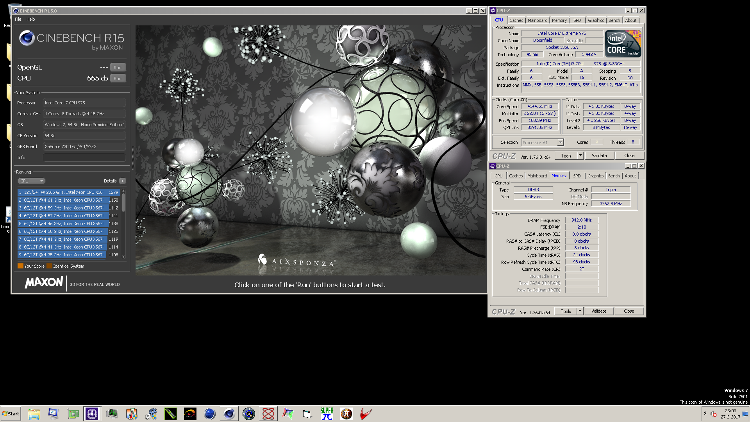Click the rendered spheres image preview
This screenshot has height=422, width=750.
pyautogui.click(x=311, y=150)
